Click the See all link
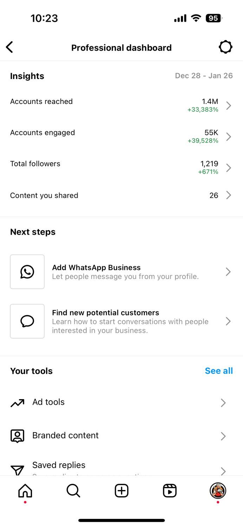 219,371
